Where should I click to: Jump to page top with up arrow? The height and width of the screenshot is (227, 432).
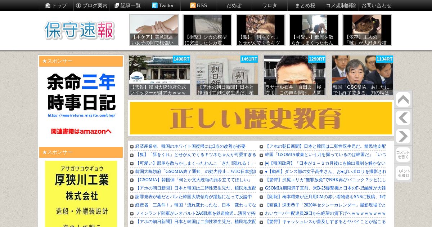click(403, 100)
